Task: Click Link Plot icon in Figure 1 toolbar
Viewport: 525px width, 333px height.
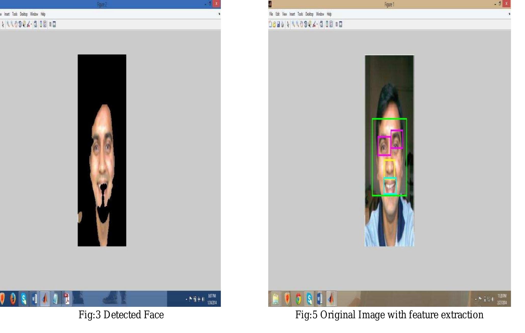Action: coord(321,24)
